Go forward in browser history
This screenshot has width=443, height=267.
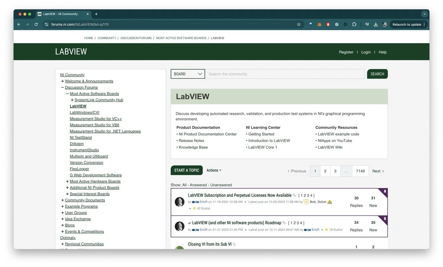click(x=27, y=25)
